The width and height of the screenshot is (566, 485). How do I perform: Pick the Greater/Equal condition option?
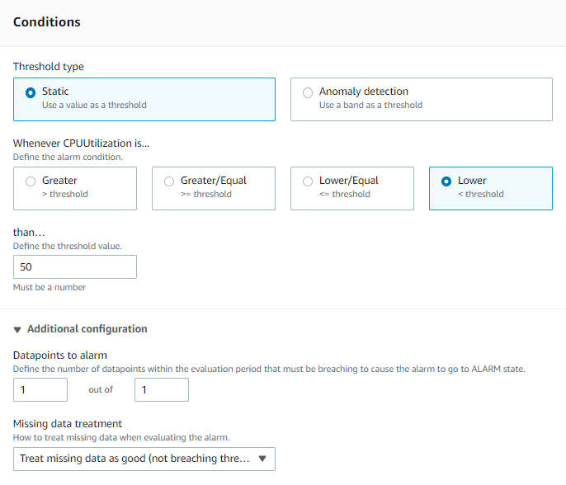(x=170, y=181)
